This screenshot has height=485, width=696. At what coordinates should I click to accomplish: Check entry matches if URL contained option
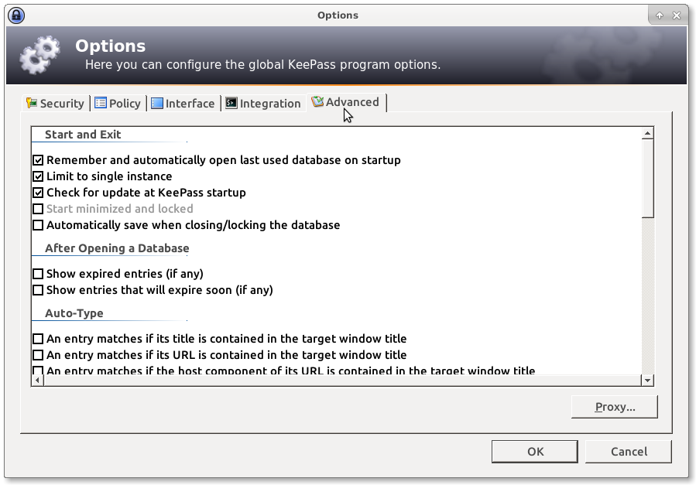click(38, 355)
